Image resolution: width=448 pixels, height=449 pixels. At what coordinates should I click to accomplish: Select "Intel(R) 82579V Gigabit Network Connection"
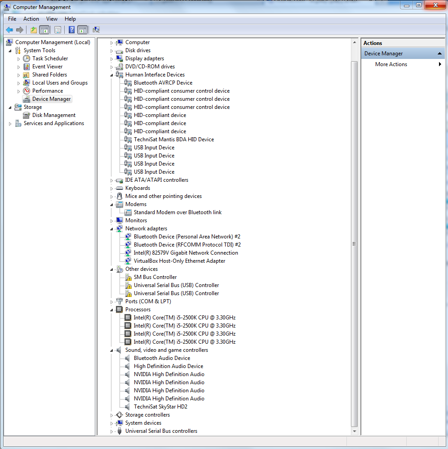(186, 253)
